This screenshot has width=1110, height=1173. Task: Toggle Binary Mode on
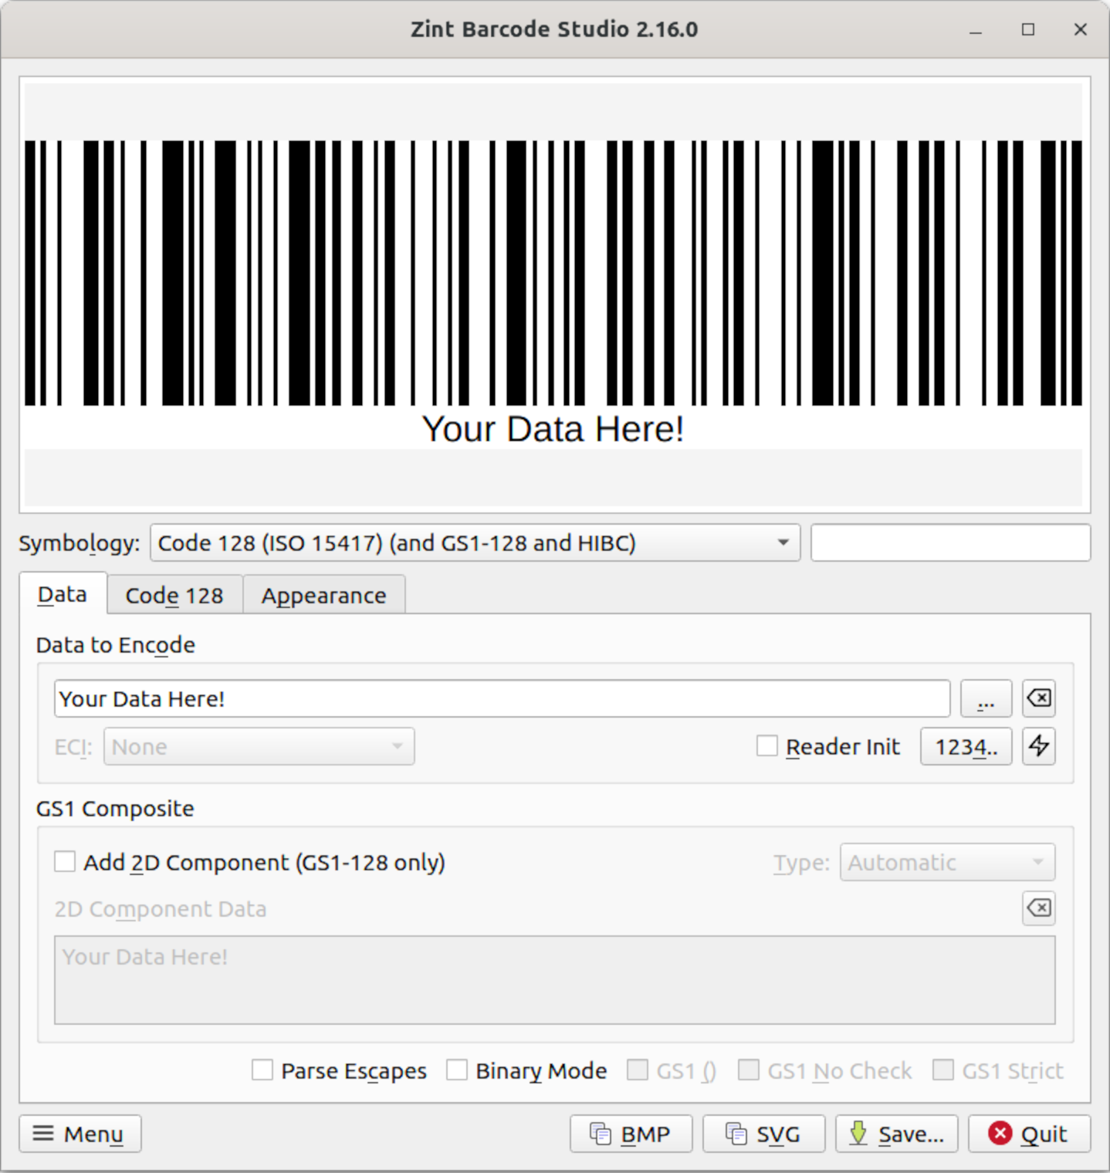click(x=457, y=1070)
